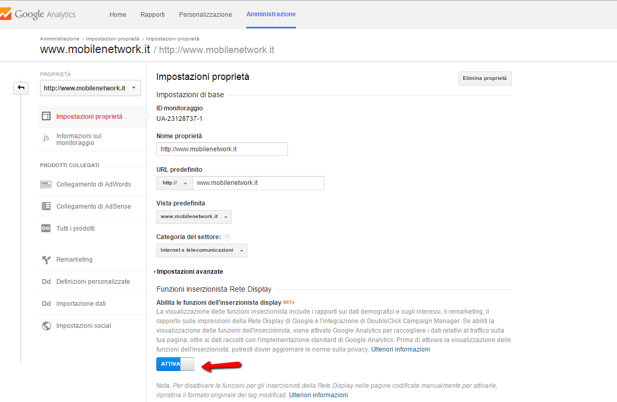Open the property selector dropdown
The width and height of the screenshot is (617, 402).
click(91, 88)
